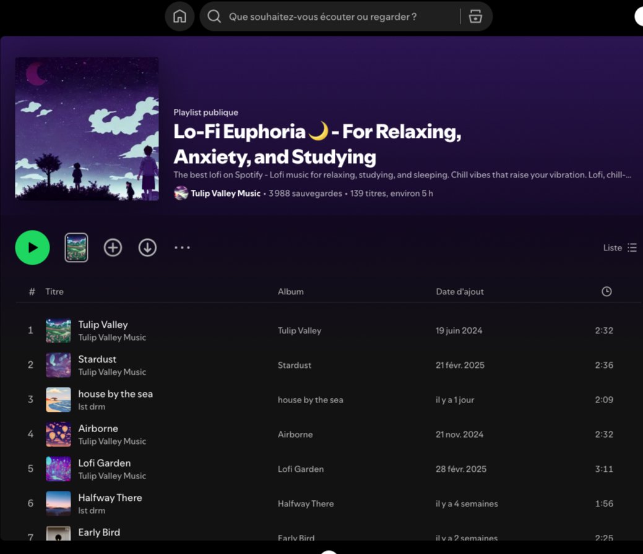Click '139 titres, environ 5 h' text

coord(392,194)
